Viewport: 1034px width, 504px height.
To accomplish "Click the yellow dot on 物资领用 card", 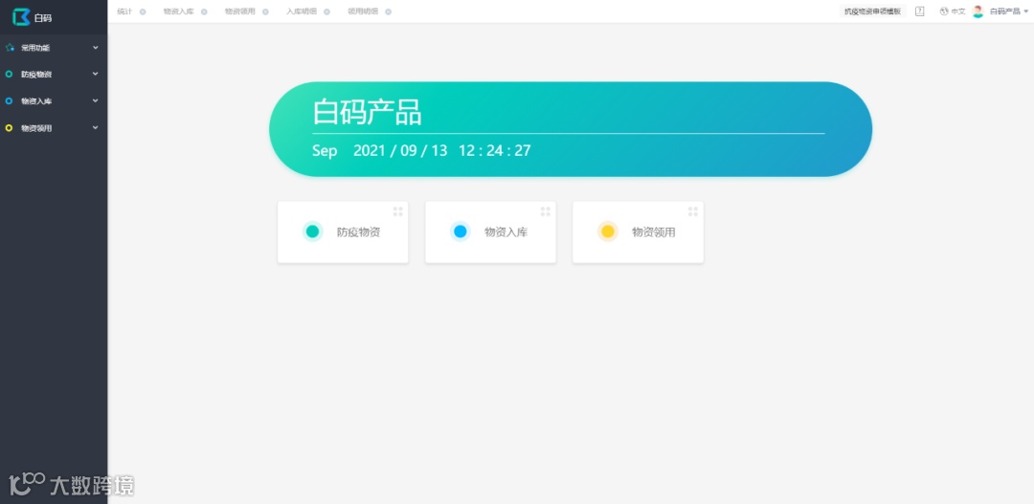I will coord(607,231).
